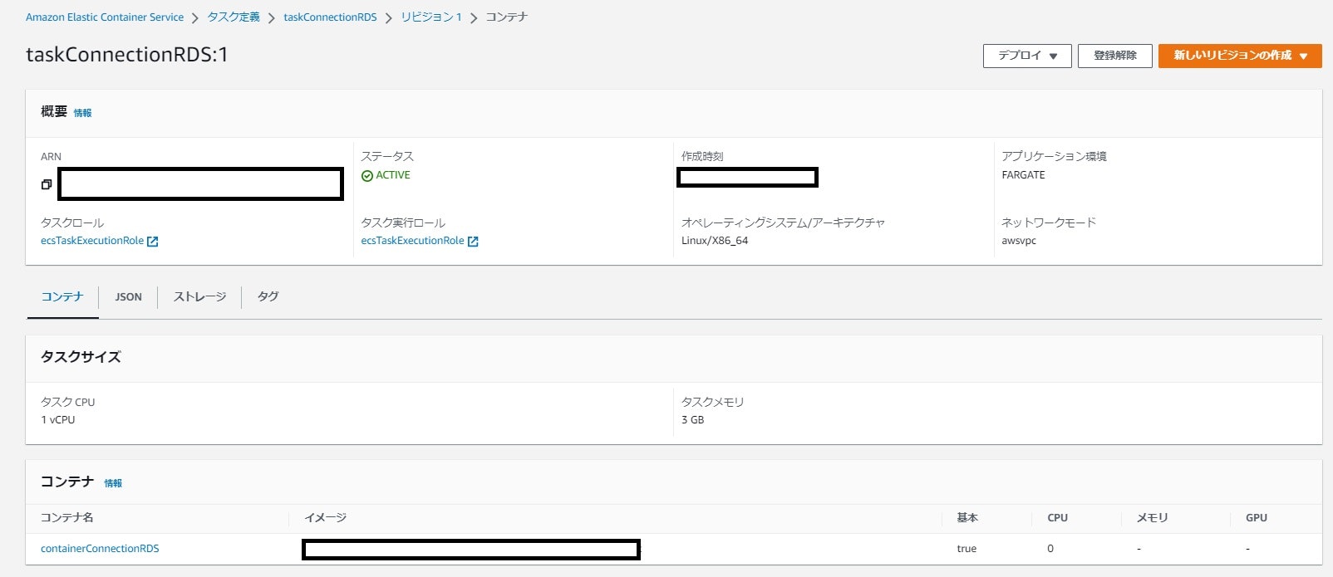This screenshot has height=577, width=1333.
Task: Switch to the JSON tab
Action: tap(128, 296)
